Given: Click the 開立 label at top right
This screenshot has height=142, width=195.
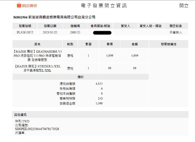Looking at the screenshot, I should (184, 6).
